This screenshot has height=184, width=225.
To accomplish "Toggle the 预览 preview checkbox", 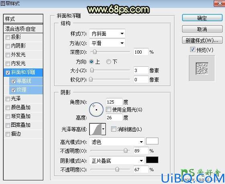I will click(x=193, y=50).
